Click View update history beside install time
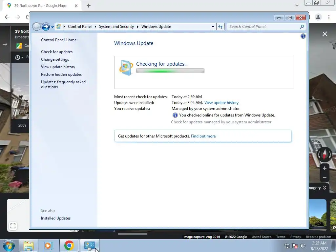 [221, 103]
